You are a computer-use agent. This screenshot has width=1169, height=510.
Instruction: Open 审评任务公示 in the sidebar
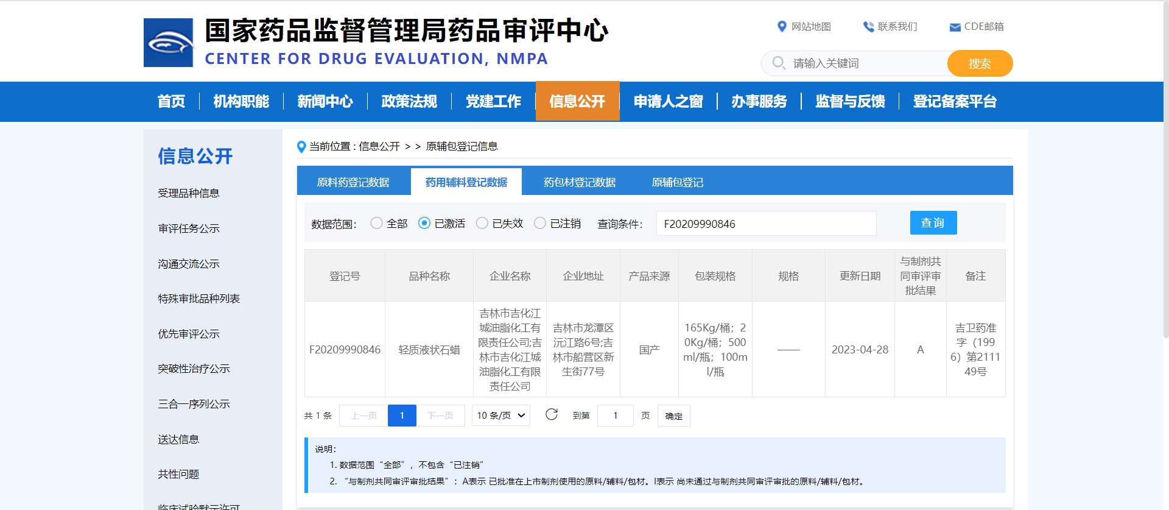[x=189, y=228]
